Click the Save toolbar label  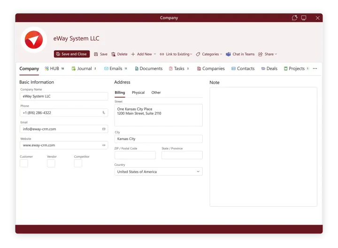coord(104,54)
